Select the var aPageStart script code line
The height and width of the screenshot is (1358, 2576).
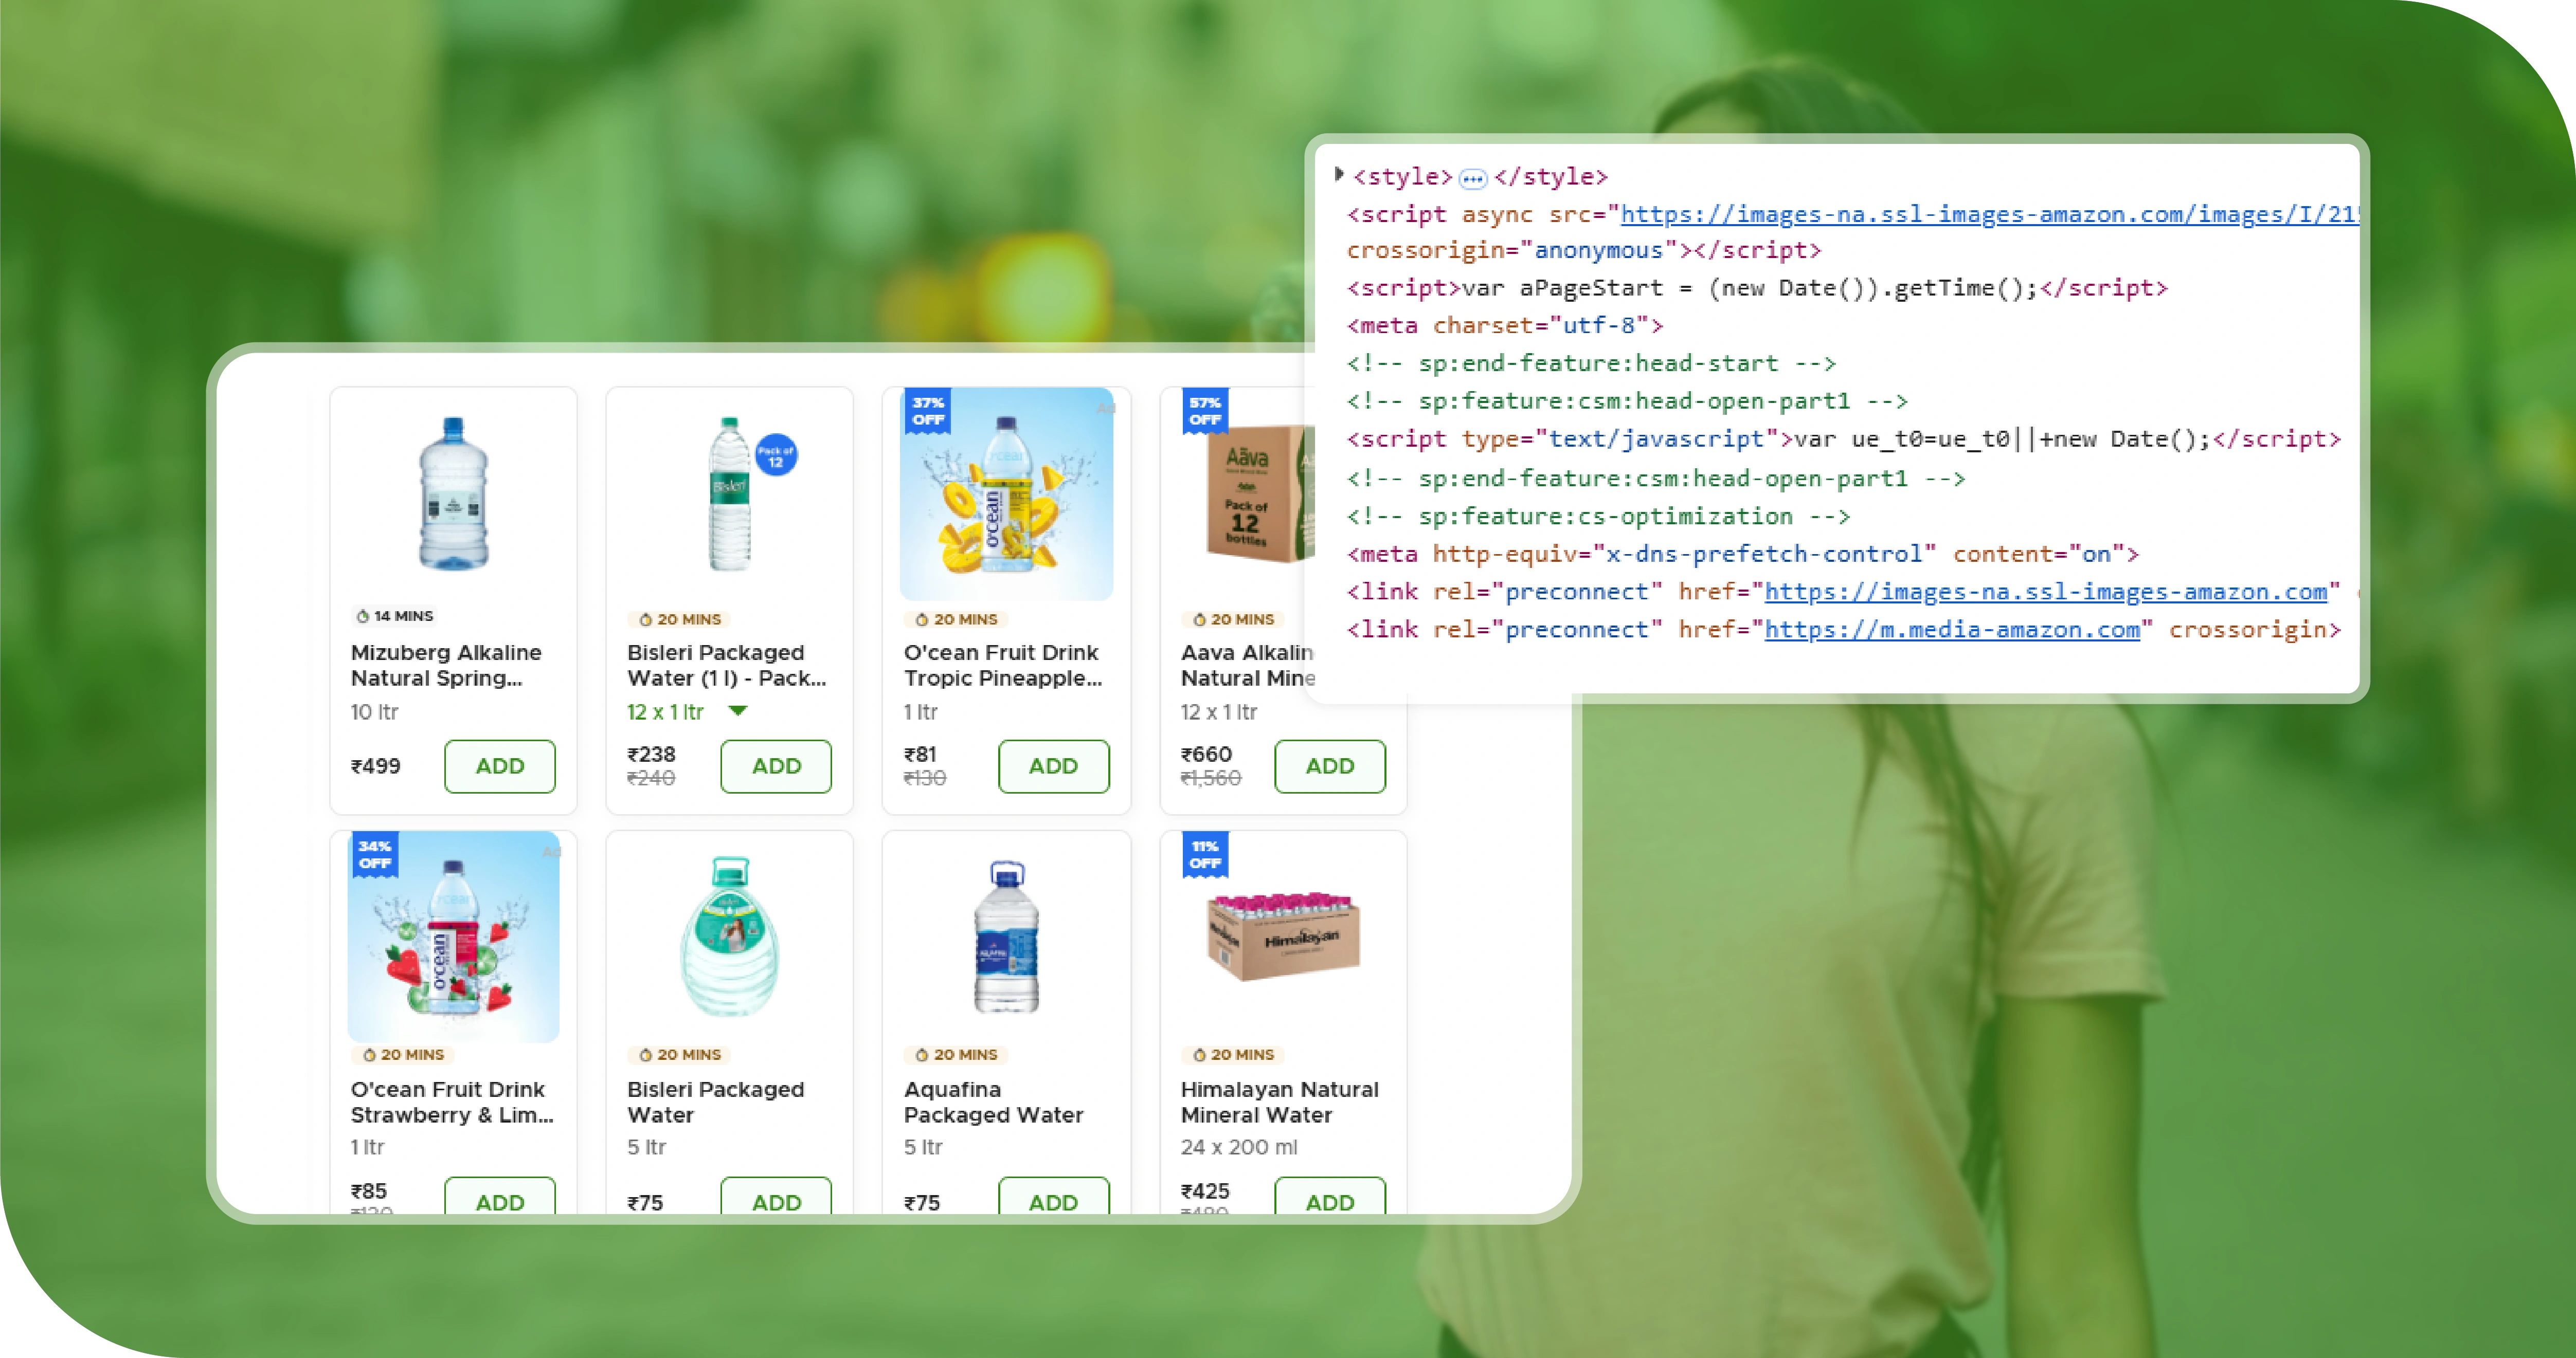tap(1757, 288)
